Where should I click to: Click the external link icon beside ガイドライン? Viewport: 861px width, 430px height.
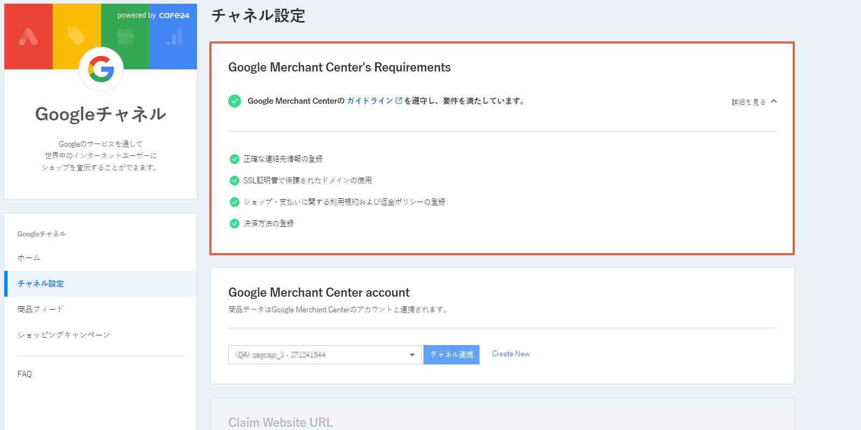point(399,101)
